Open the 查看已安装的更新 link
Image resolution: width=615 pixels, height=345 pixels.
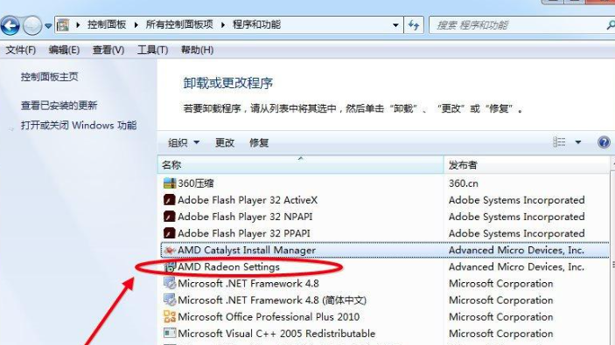tap(59, 106)
